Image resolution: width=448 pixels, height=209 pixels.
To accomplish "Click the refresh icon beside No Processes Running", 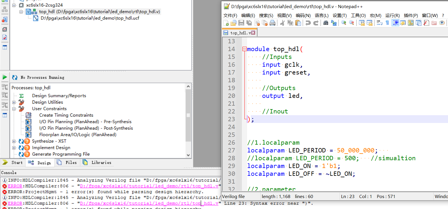I will (15, 77).
